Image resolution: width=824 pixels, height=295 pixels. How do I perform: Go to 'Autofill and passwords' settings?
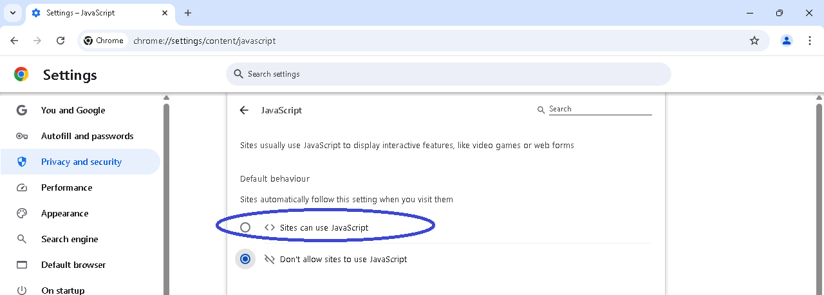pos(87,136)
